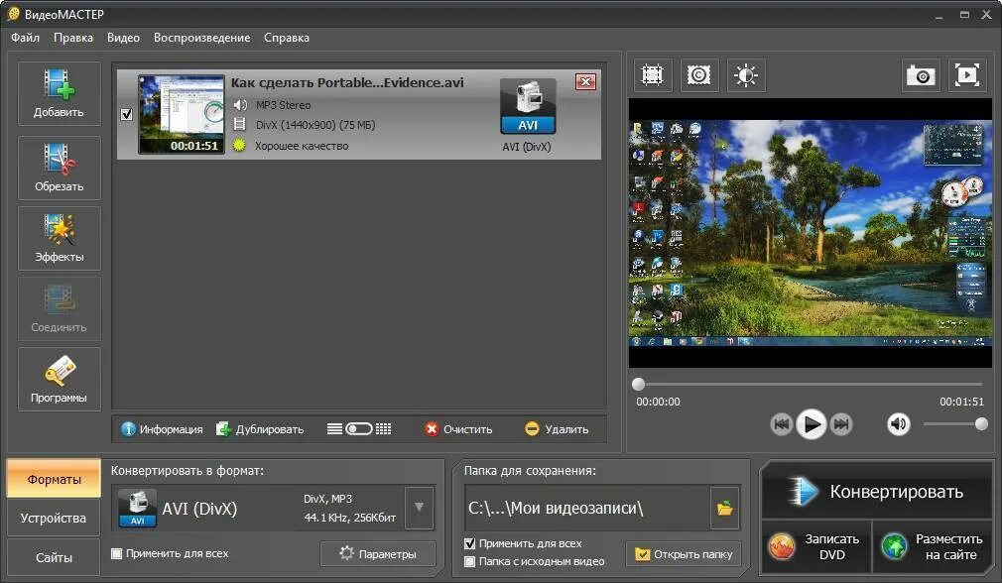The image size is (1002, 583).
Task: Take a snapshot with the camera icon
Action: click(921, 75)
